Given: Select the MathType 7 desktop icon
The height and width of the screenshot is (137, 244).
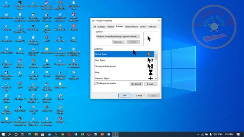Looking at the screenshot, I should coord(20,97).
